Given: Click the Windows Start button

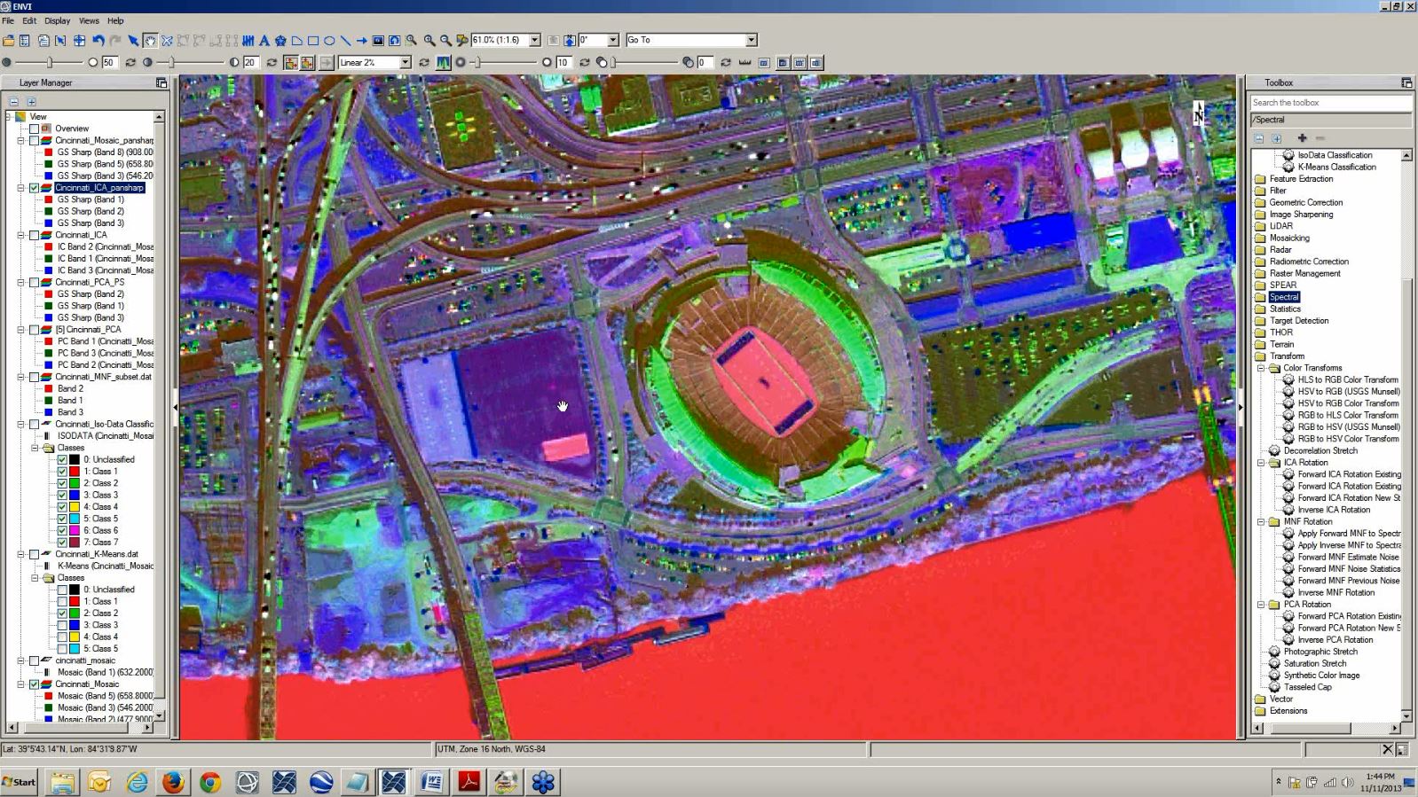Looking at the screenshot, I should 20,782.
